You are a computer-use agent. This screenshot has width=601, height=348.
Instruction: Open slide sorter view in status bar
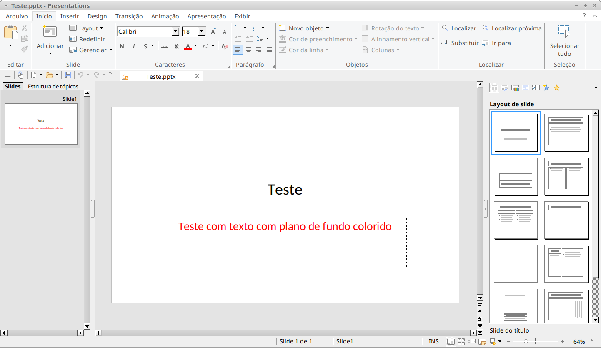tap(461, 342)
